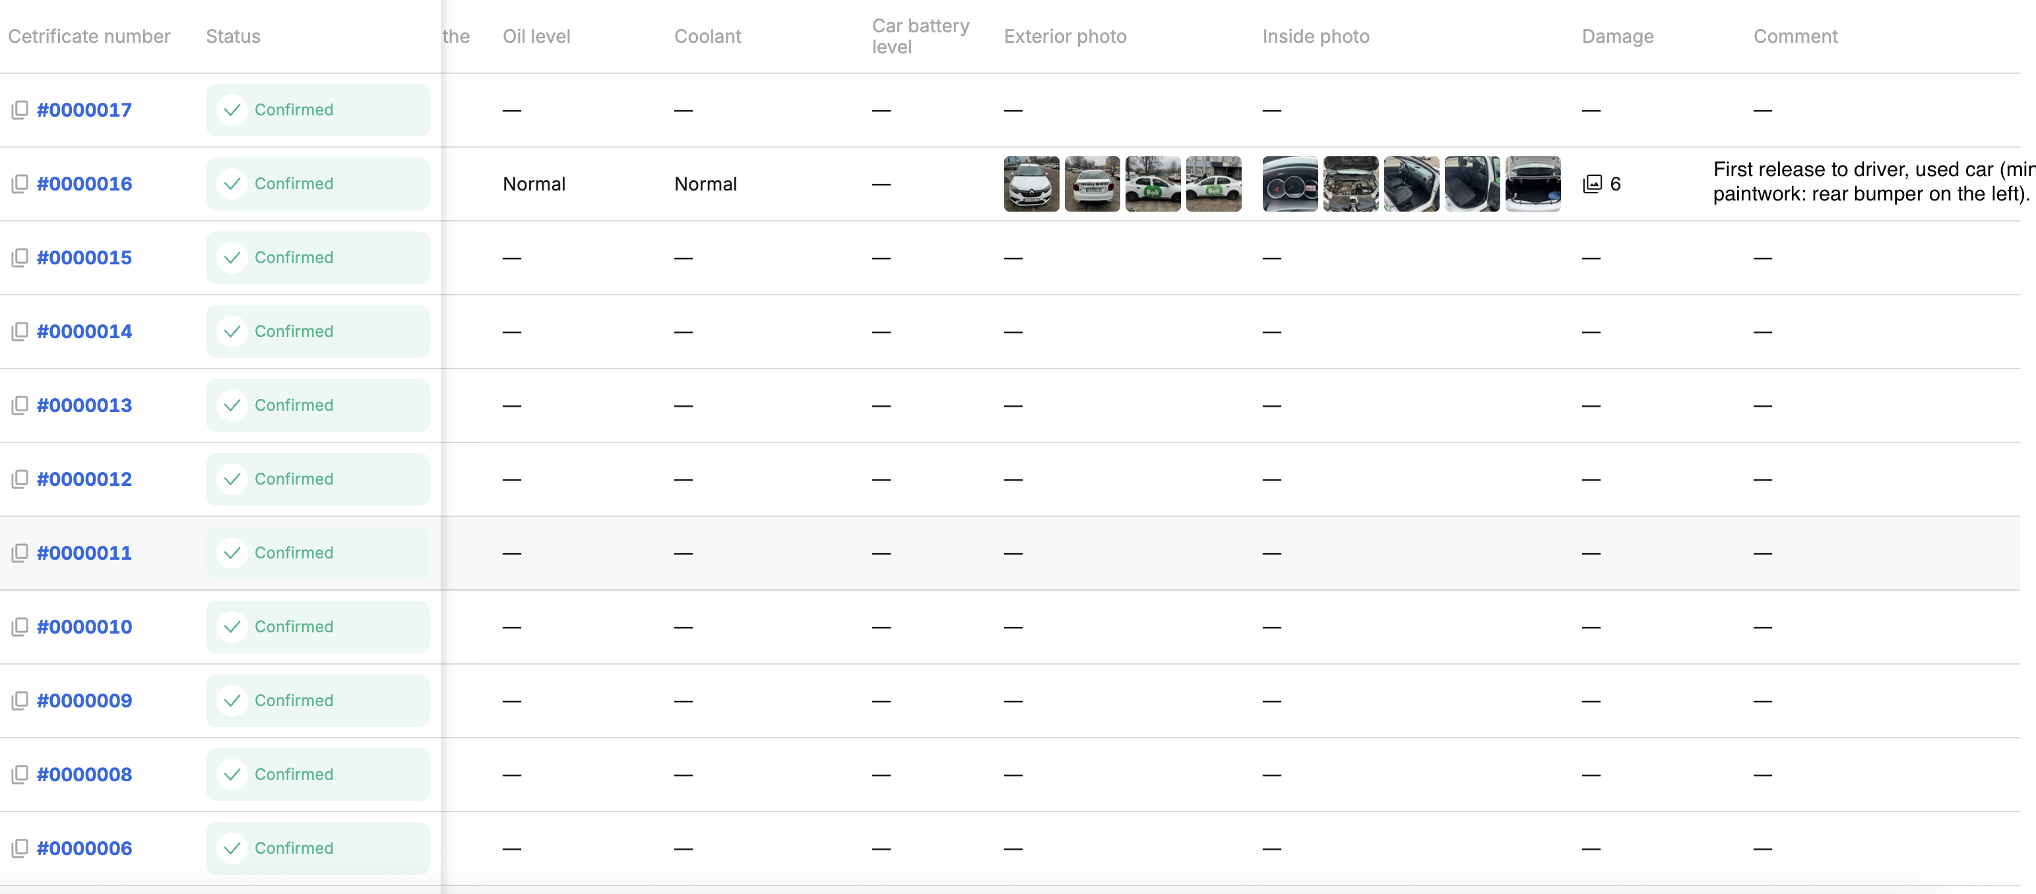Click Confirmed status badge for #0000008
Screen dimensions: 2036x894
(318, 775)
